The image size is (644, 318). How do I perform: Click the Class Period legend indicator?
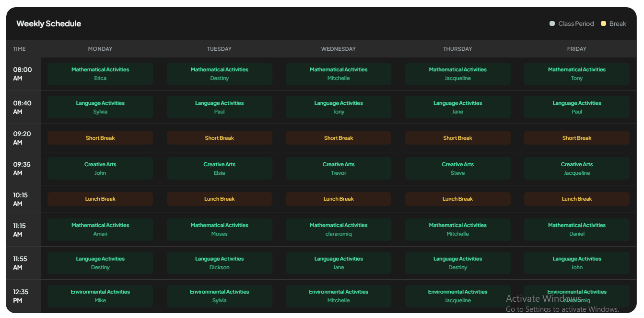pyautogui.click(x=551, y=23)
